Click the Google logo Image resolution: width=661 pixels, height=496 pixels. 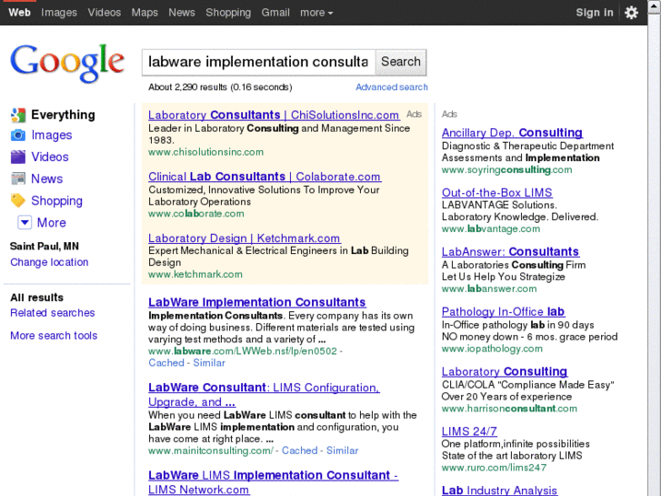pos(67,64)
